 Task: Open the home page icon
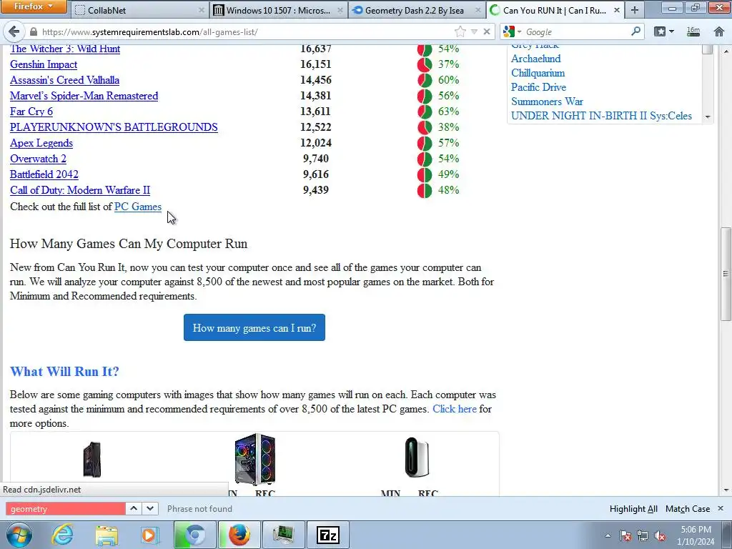[x=719, y=31]
